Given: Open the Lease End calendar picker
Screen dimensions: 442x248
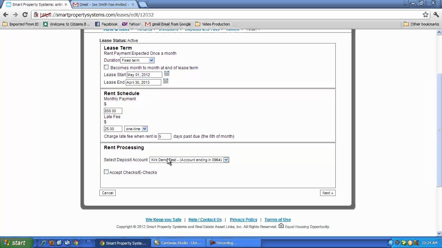Looking at the screenshot, I should point(166,81).
